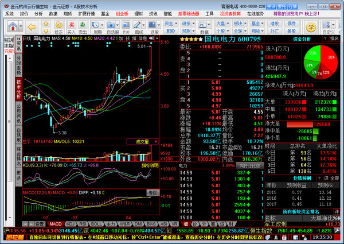Click the 同行业比较 button
344x244 pixels.
(x=249, y=166)
